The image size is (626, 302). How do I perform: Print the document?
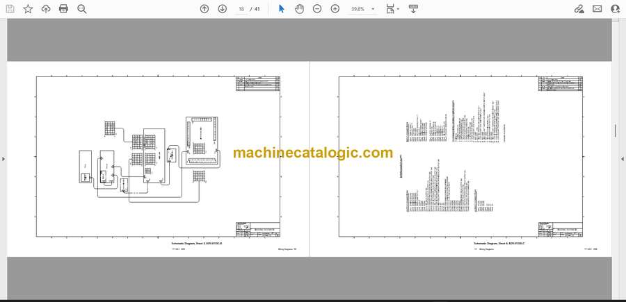pos(63,9)
